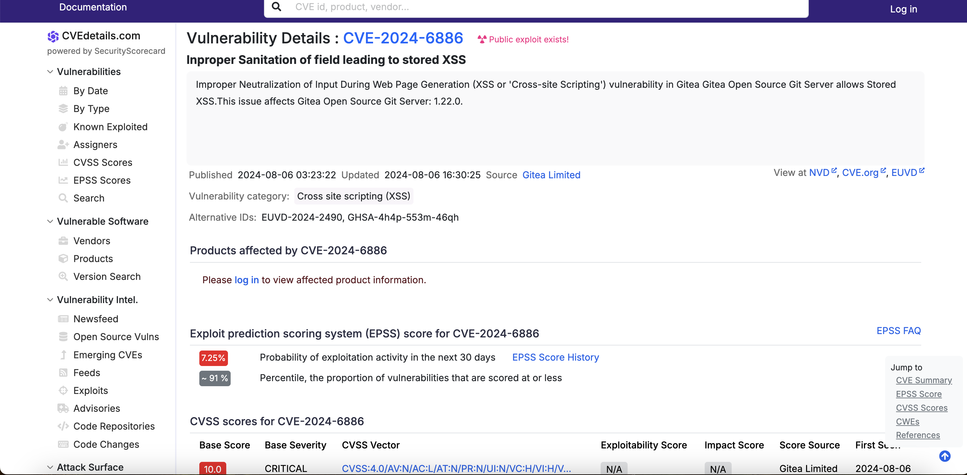The height and width of the screenshot is (475, 967).
Task: View this CVE at CVE.org
Action: click(860, 173)
